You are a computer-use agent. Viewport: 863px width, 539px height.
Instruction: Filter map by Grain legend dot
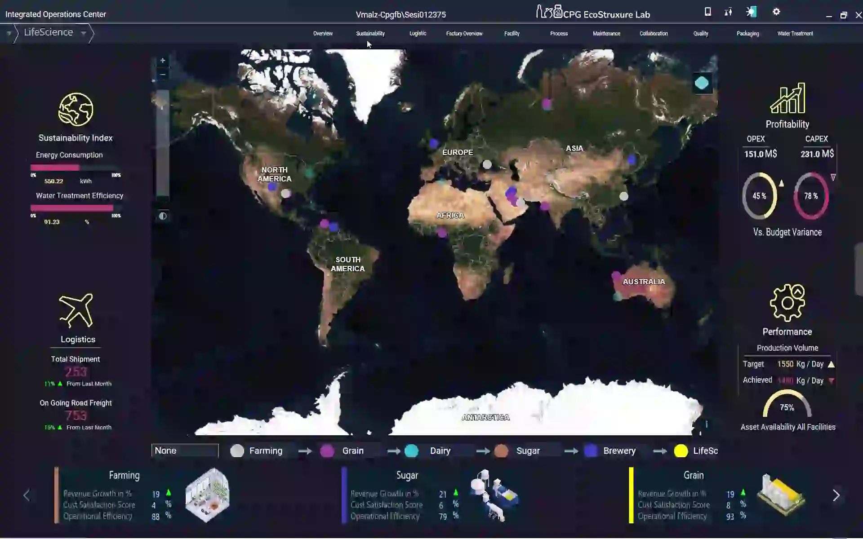tap(327, 451)
